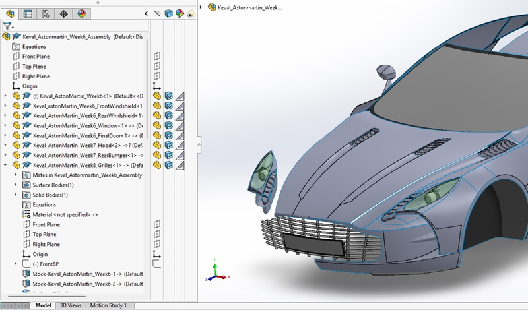The width and height of the screenshot is (528, 310).
Task: Switch to the Model tab
Action: coord(43,305)
